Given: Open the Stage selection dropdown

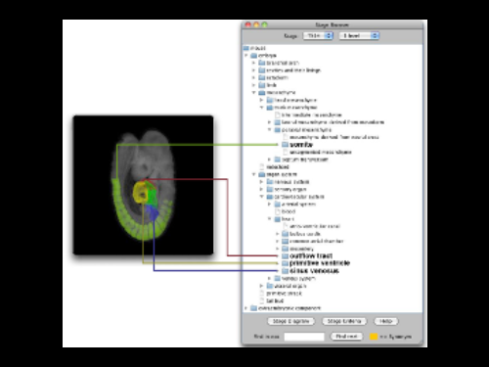Looking at the screenshot, I should pos(318,35).
